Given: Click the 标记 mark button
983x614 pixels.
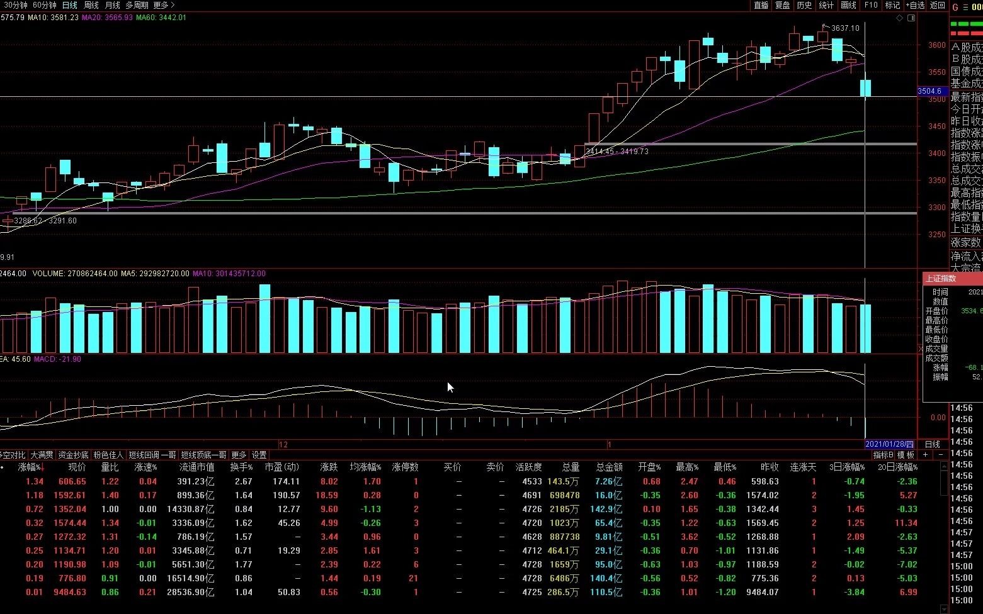Looking at the screenshot, I should pos(892,5).
